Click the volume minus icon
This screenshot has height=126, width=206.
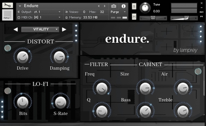tap(172, 18)
